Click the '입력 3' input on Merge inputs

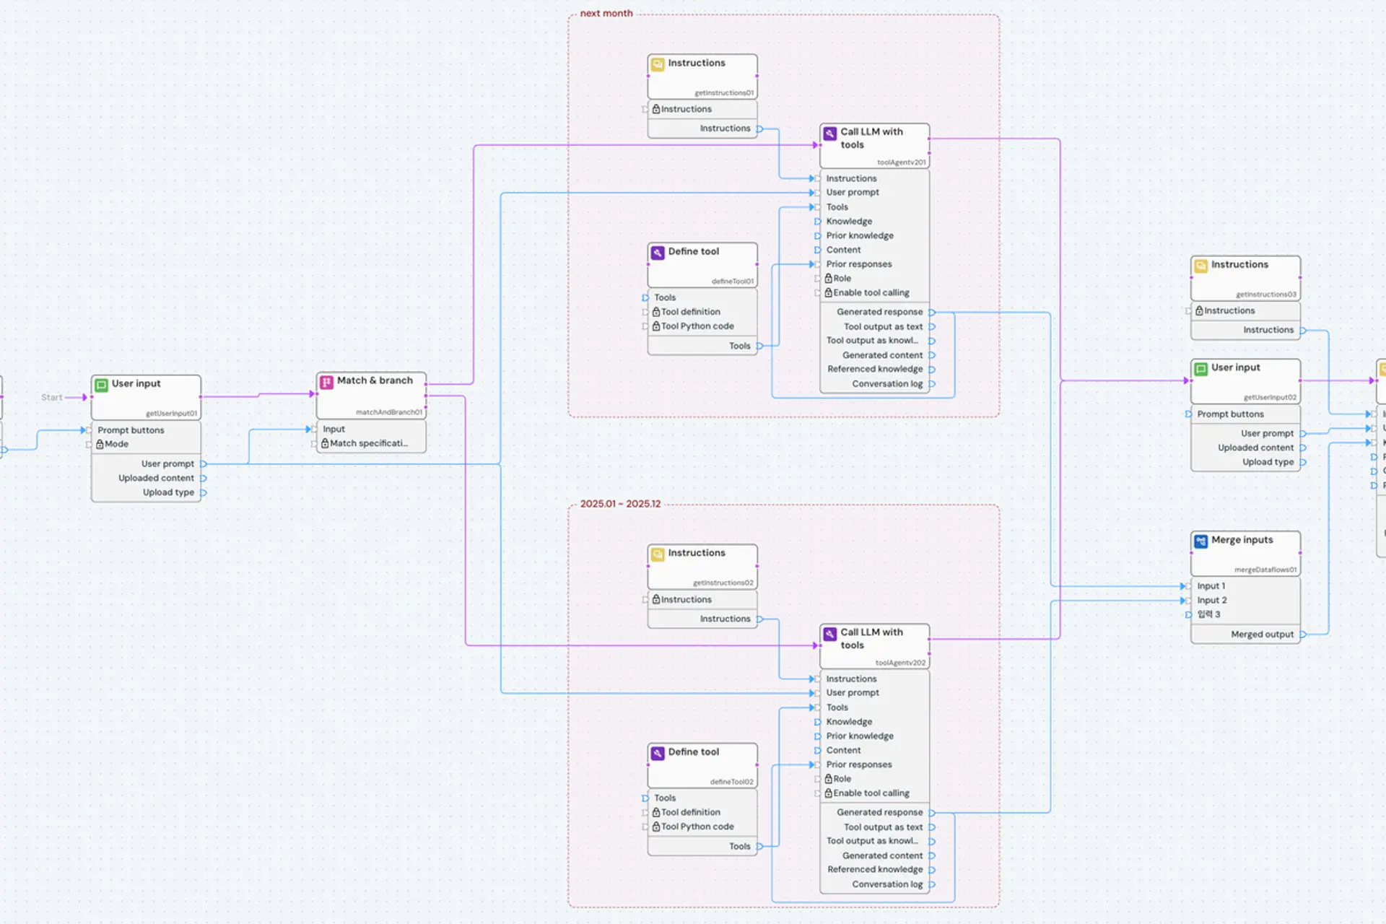pyautogui.click(x=1208, y=614)
